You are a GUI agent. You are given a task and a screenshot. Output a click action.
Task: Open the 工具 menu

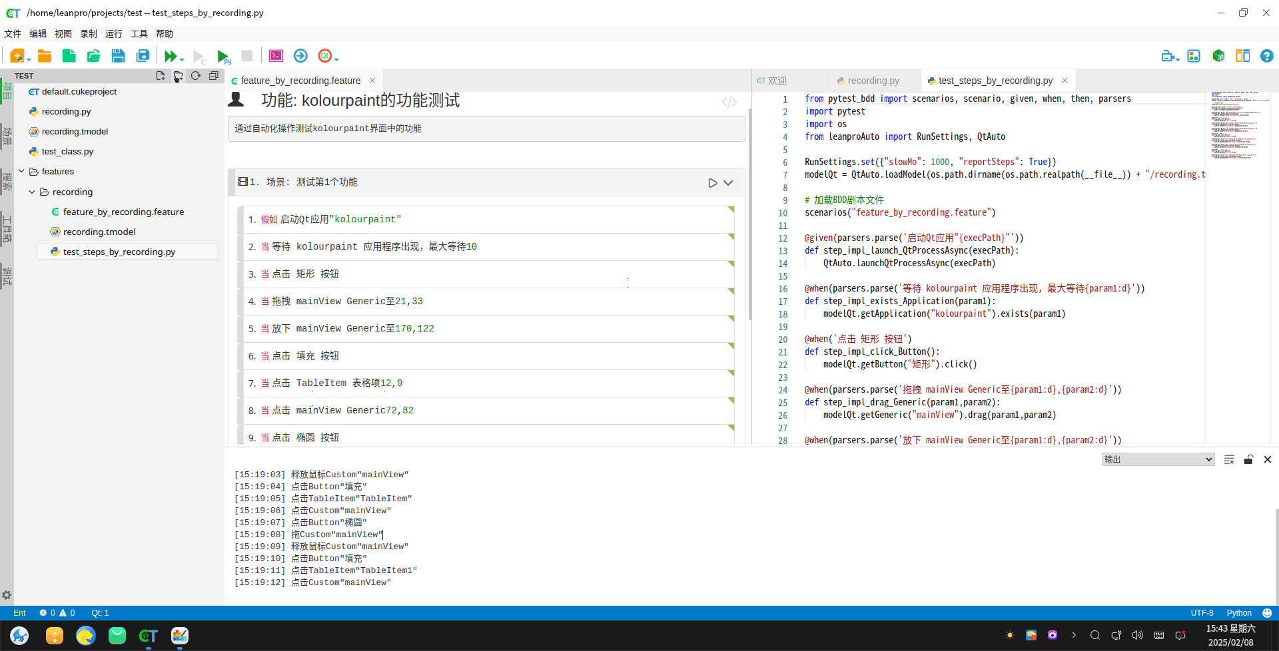(139, 34)
